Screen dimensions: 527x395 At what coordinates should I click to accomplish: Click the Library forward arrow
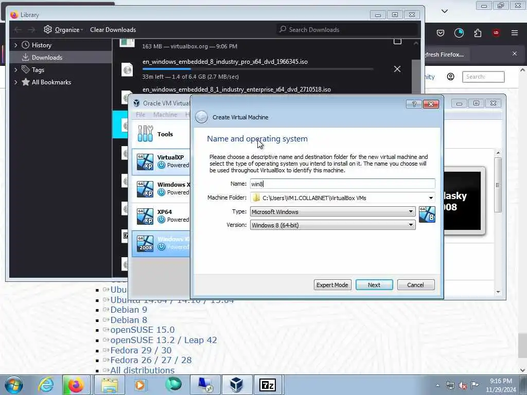[x=31, y=29]
